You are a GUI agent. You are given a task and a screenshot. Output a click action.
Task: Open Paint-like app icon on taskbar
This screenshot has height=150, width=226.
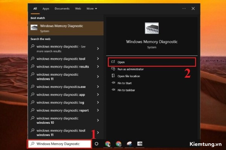click(129, 144)
